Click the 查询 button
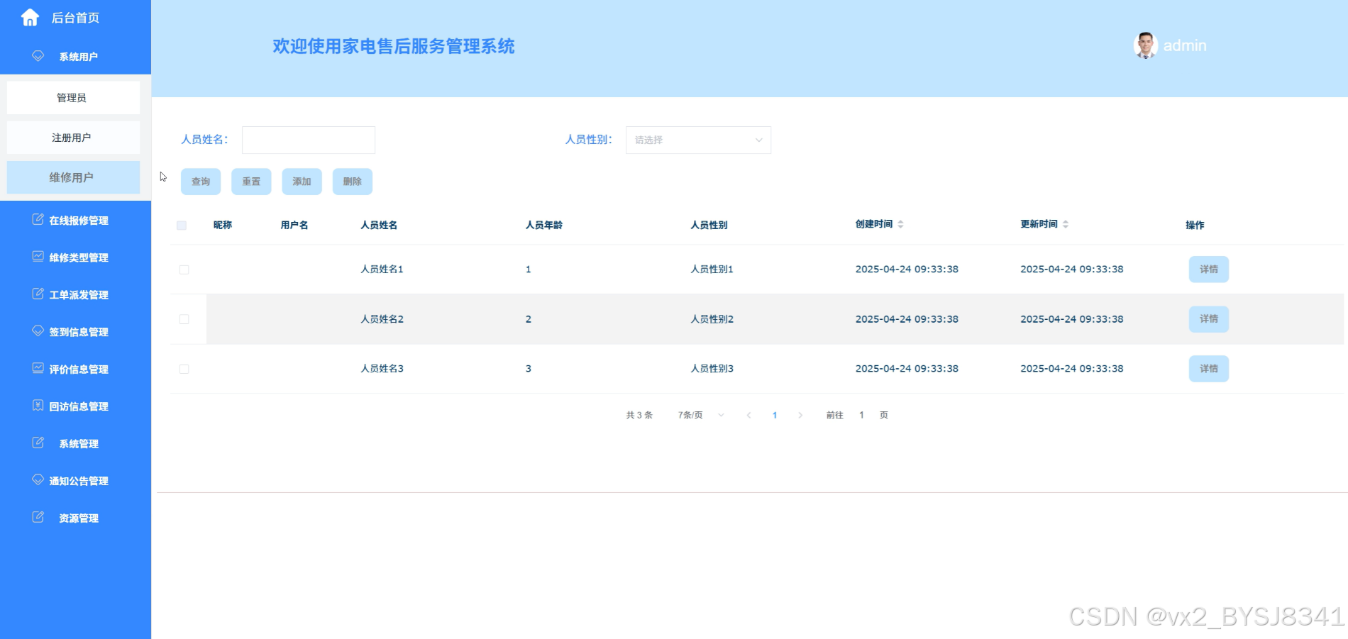 (x=201, y=182)
